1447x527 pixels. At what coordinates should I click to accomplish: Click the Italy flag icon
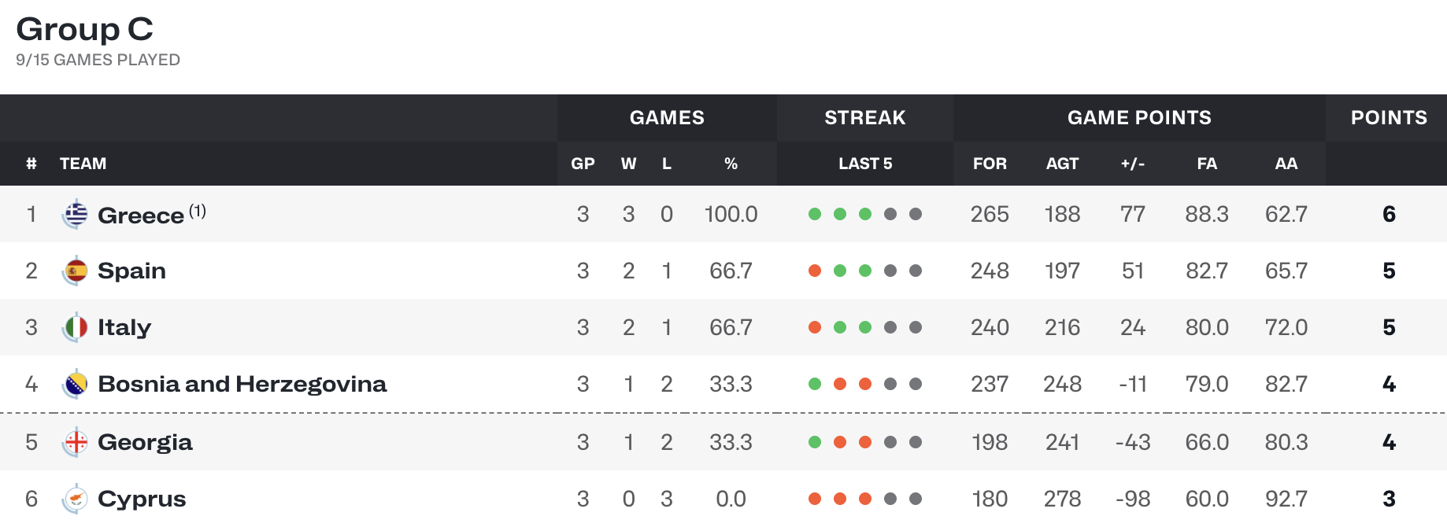pyautogui.click(x=76, y=327)
